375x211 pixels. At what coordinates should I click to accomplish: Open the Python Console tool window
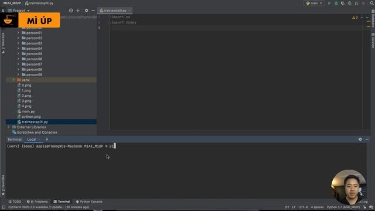point(89,202)
